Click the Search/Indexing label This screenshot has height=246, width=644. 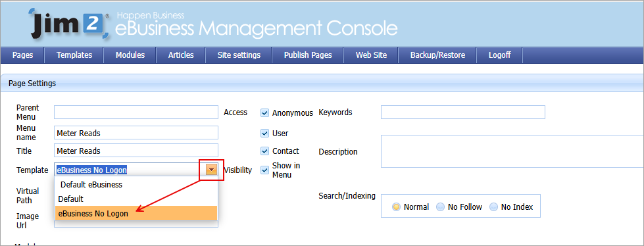coord(347,196)
